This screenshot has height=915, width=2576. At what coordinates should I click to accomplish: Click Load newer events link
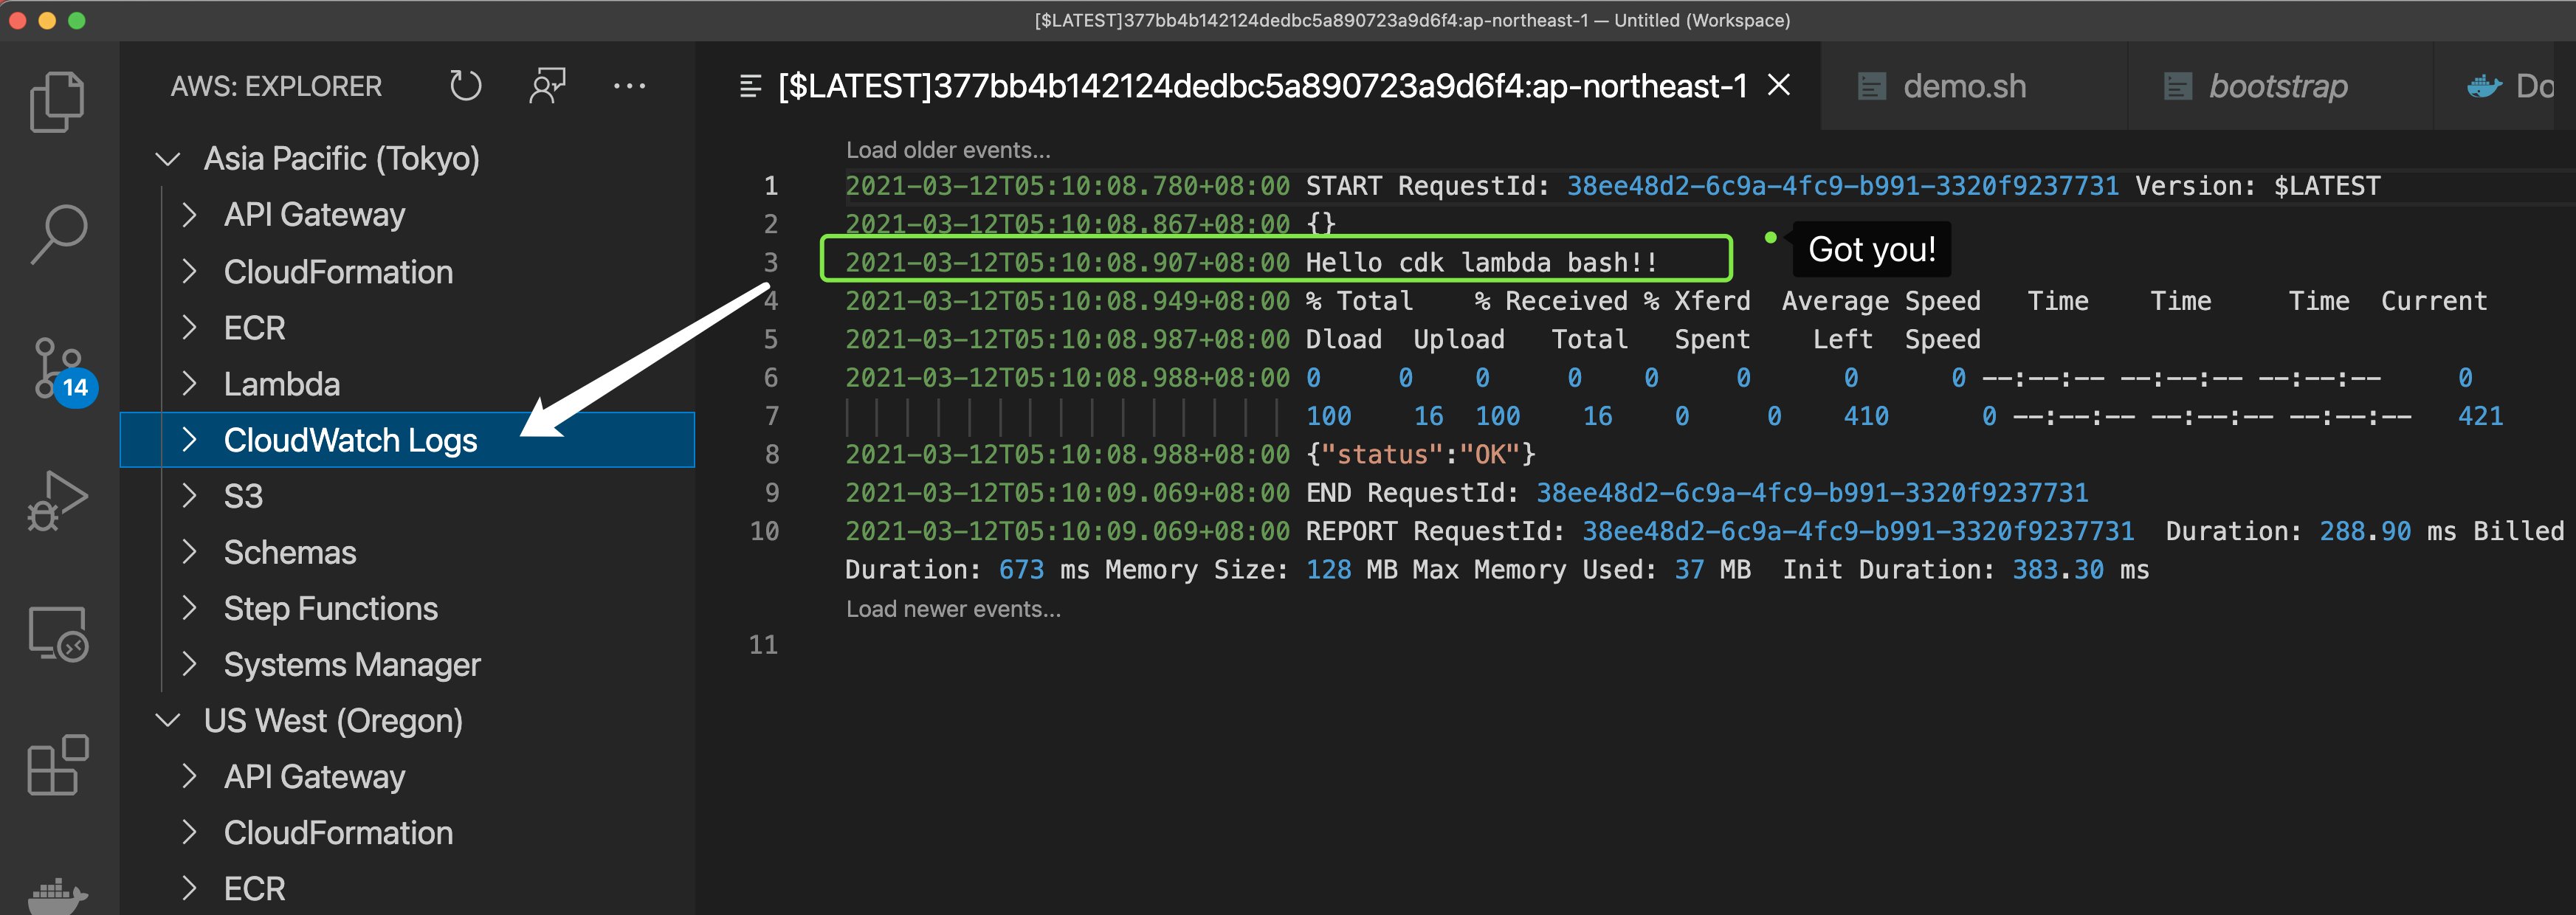[953, 609]
